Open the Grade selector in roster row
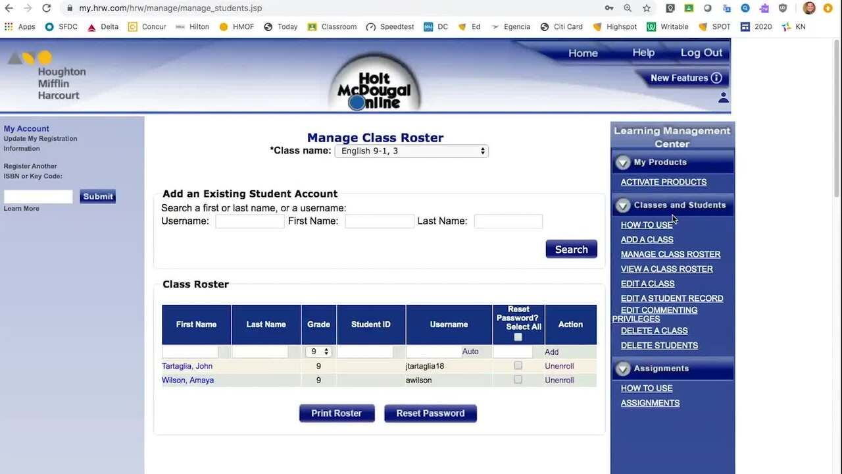This screenshot has height=474, width=842. pyautogui.click(x=319, y=352)
